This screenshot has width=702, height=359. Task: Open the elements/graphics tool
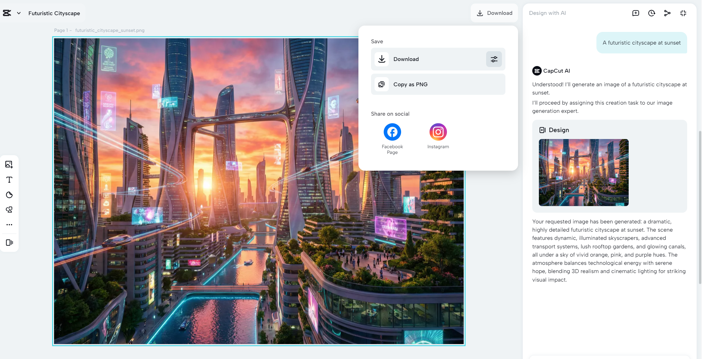point(9,210)
